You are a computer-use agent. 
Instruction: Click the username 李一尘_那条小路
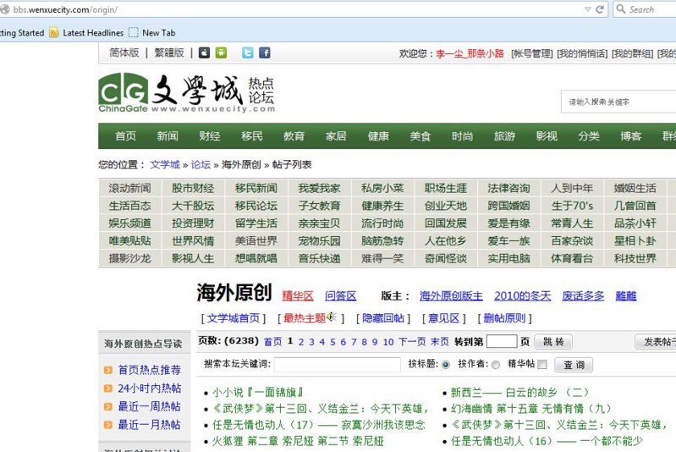click(x=470, y=53)
